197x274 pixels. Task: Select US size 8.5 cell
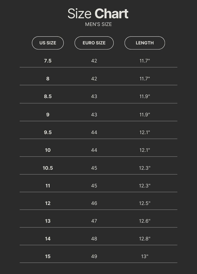click(48, 96)
